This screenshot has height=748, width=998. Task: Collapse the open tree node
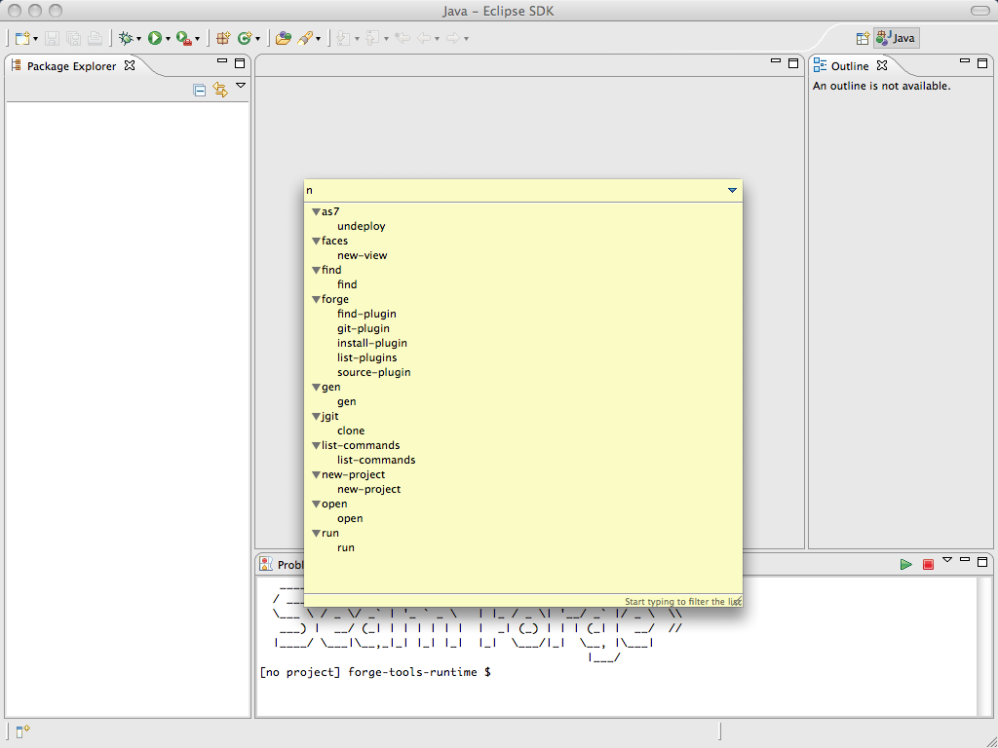point(316,505)
